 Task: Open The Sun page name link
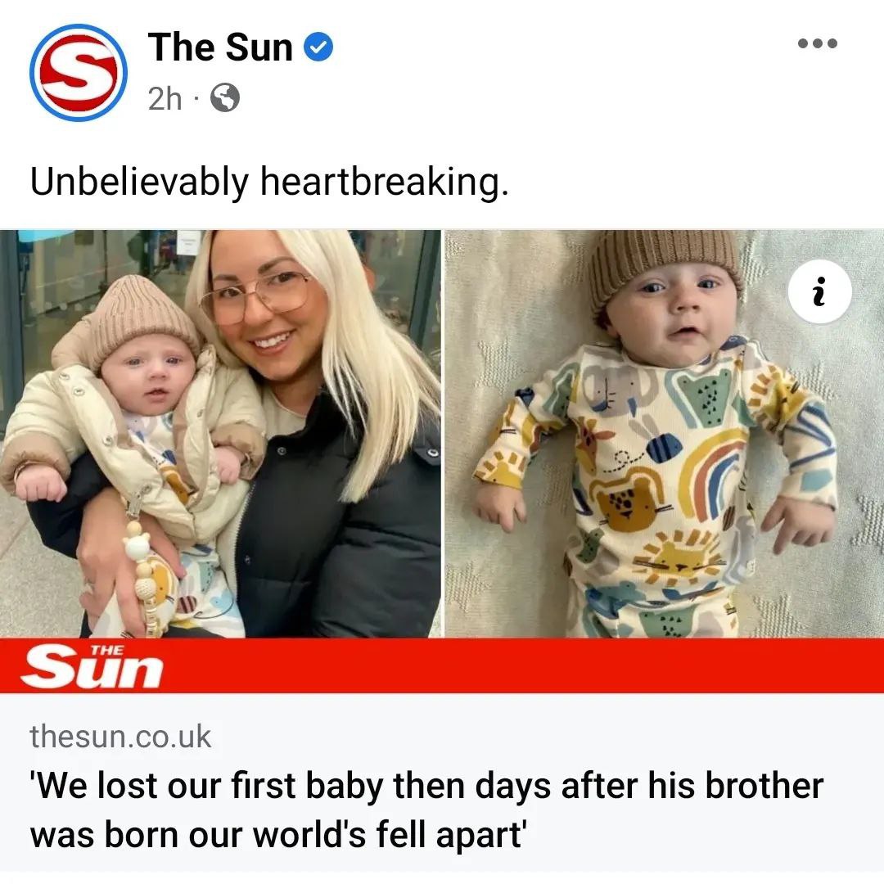coord(220,47)
